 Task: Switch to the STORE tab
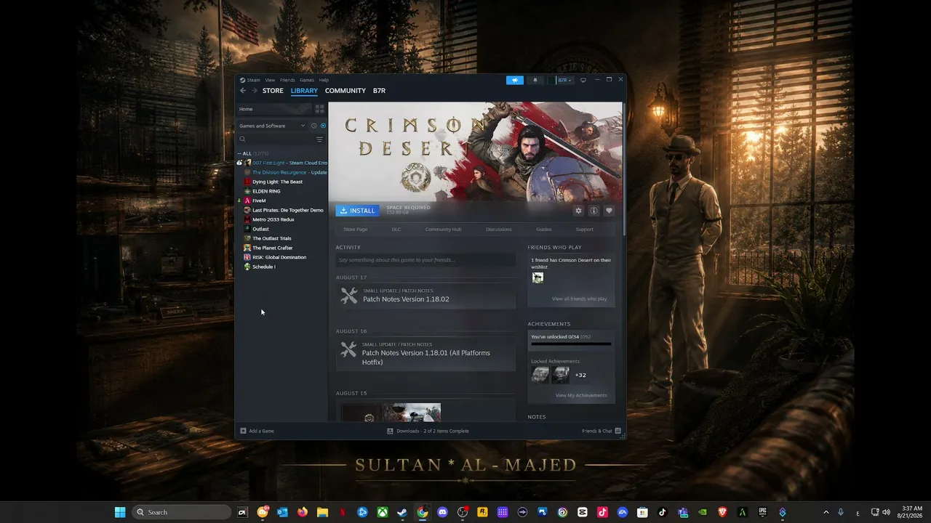(273, 91)
